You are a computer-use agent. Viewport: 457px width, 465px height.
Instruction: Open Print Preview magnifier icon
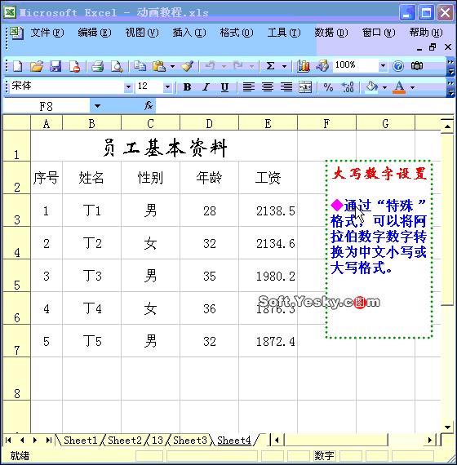pos(117,66)
